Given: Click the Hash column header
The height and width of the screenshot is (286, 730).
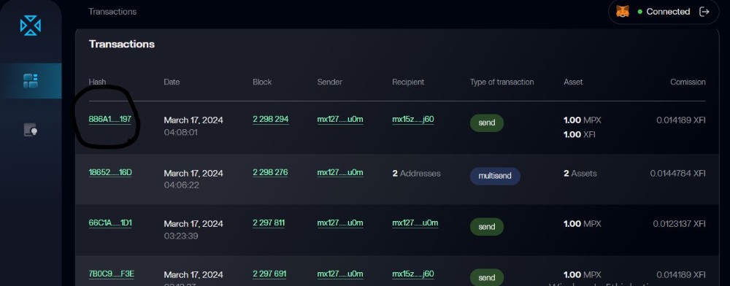Looking at the screenshot, I should (x=97, y=82).
